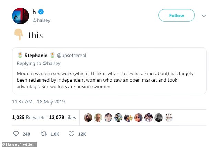
Task: Click the blue verified badge
Action: pyautogui.click(x=41, y=12)
